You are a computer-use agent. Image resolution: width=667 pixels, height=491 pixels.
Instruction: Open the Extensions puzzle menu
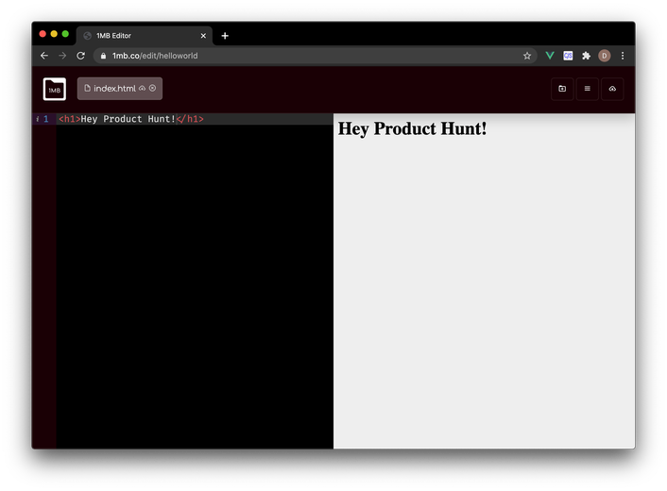pyautogui.click(x=586, y=56)
